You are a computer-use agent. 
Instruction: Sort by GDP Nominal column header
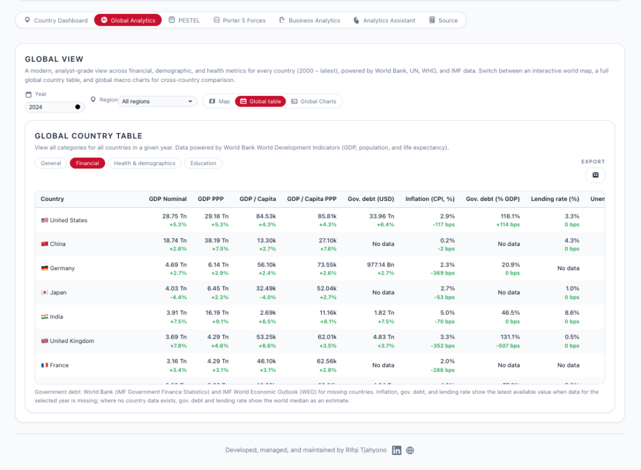pyautogui.click(x=168, y=199)
